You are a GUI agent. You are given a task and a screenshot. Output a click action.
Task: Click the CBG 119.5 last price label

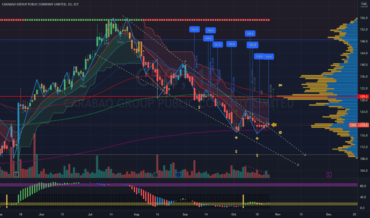(x=359, y=125)
